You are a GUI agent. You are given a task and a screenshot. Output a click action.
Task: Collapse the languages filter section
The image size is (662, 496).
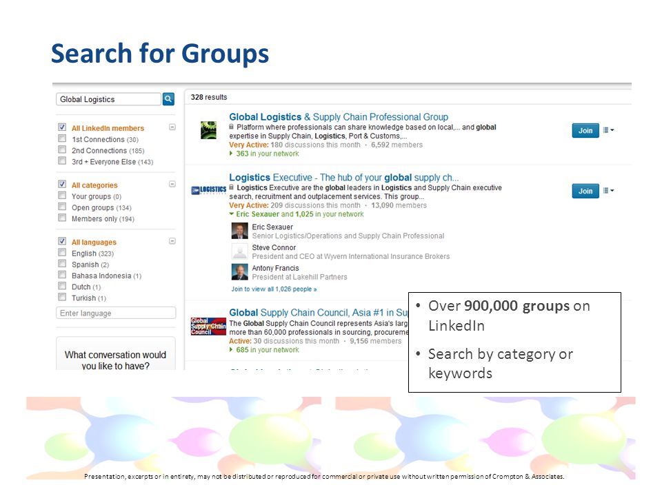click(172, 241)
